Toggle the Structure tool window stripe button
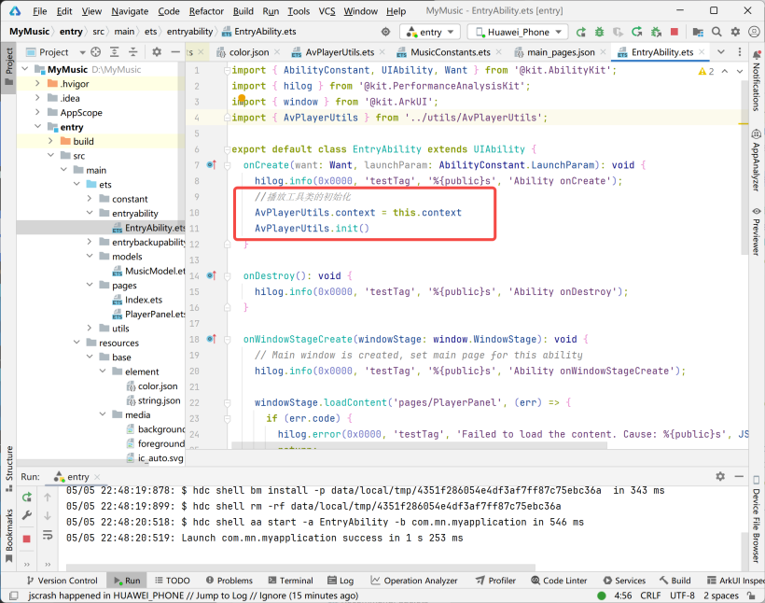The width and height of the screenshot is (765, 603). 8,468
